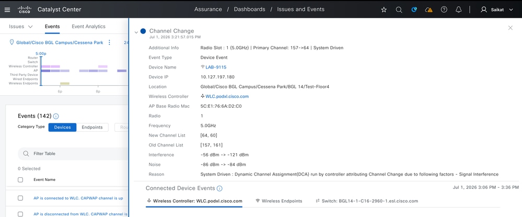Switch to the Event Analytics tab
The width and height of the screenshot is (522, 217).
(88, 26)
